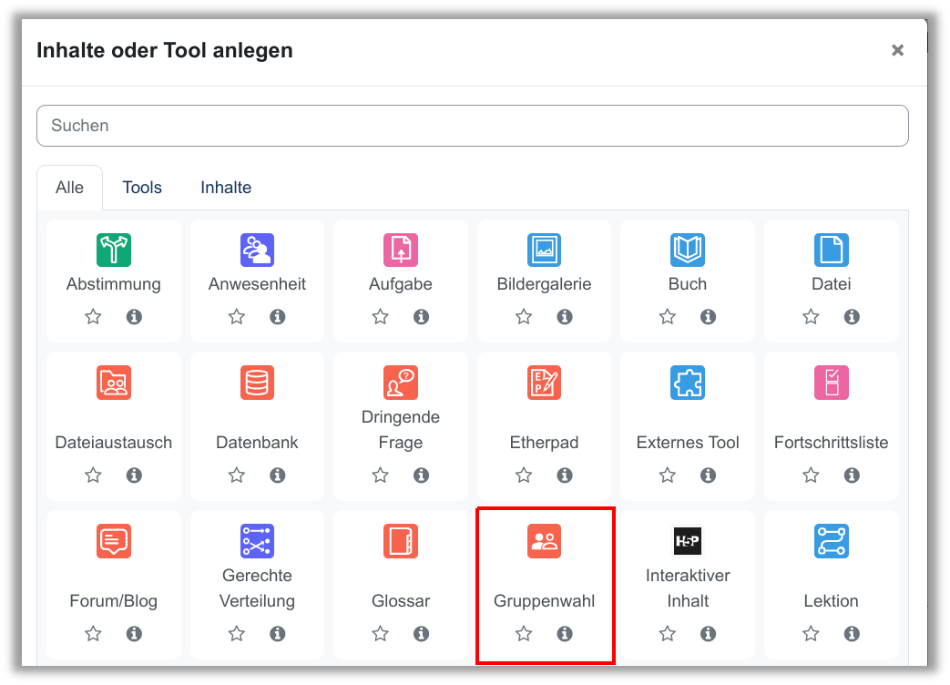Show info for Dringende Frage
950x685 pixels.
click(422, 475)
